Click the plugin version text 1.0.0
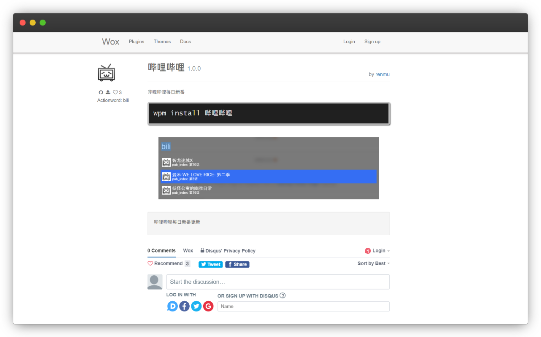This screenshot has width=541, height=337. [x=194, y=68]
